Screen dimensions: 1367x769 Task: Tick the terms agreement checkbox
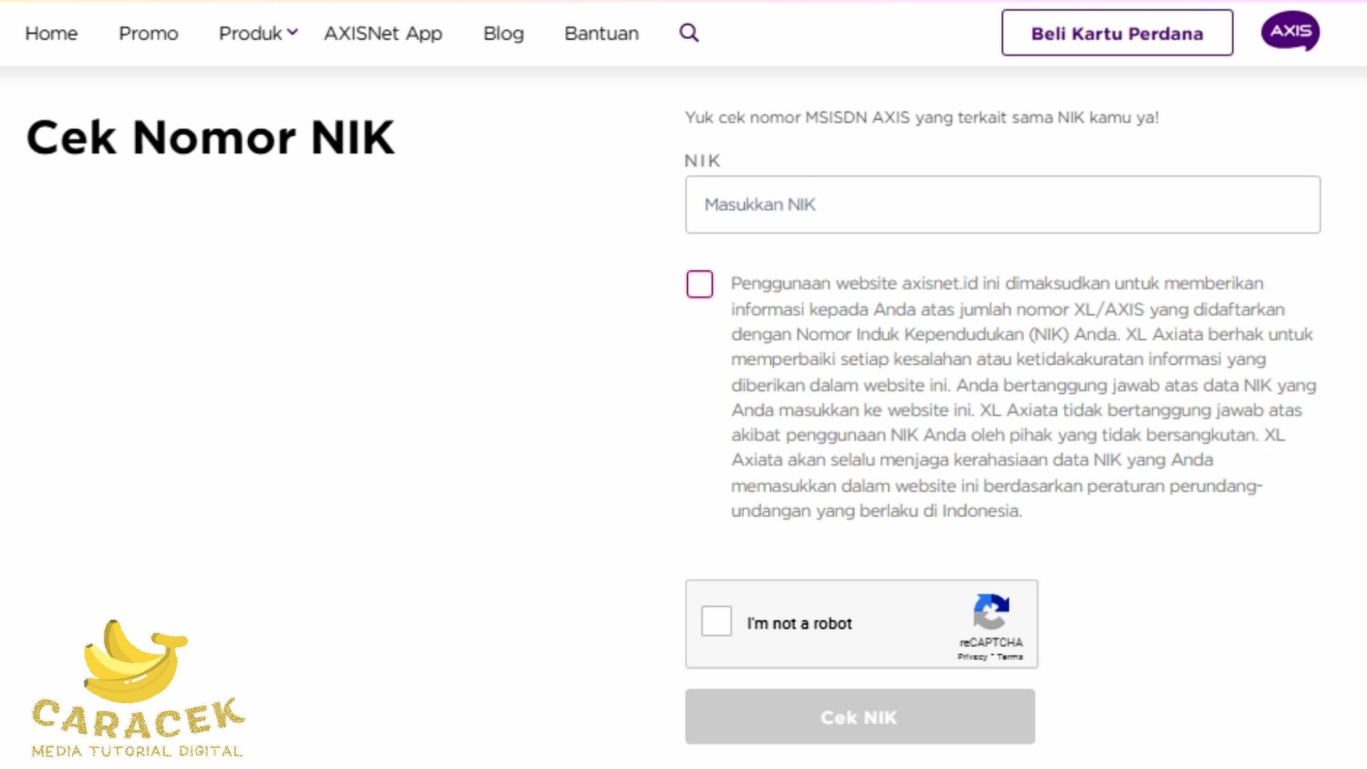700,284
